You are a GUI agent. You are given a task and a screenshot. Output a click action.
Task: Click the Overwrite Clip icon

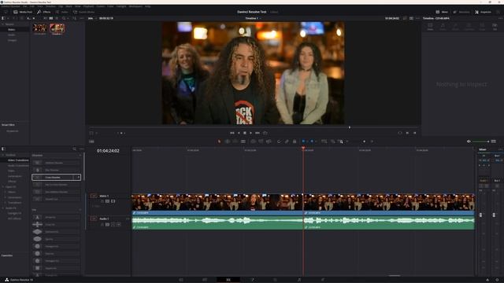coord(261,141)
